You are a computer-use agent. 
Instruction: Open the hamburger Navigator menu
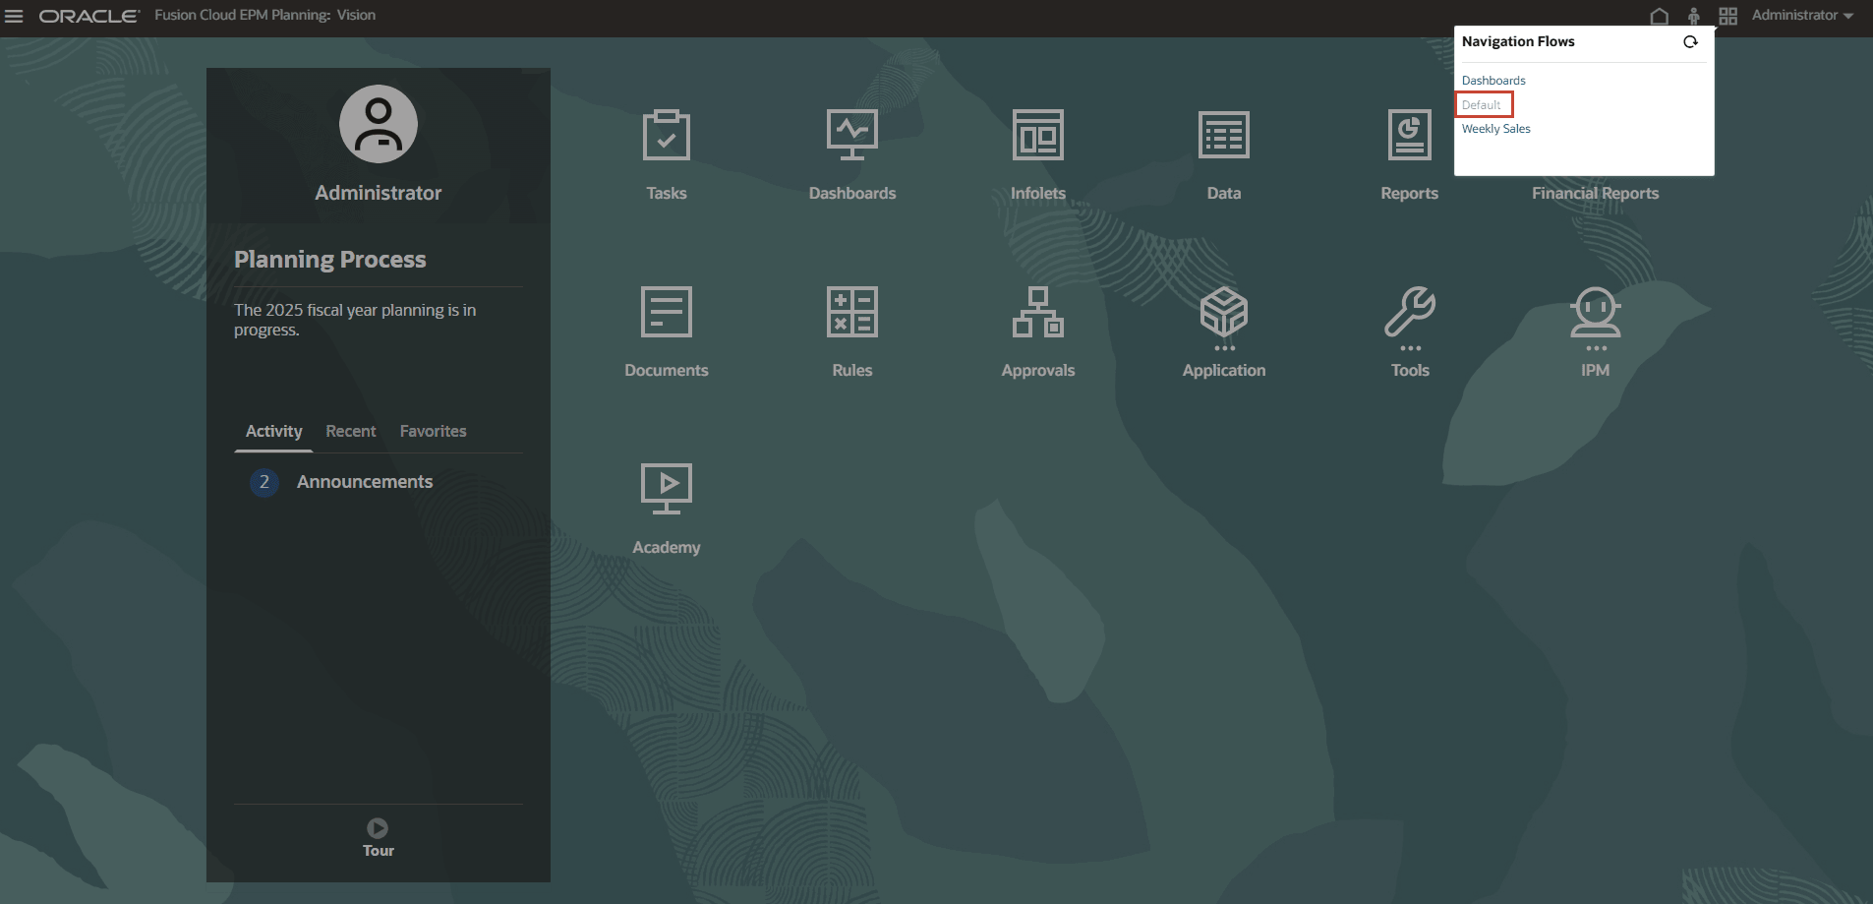pos(14,16)
